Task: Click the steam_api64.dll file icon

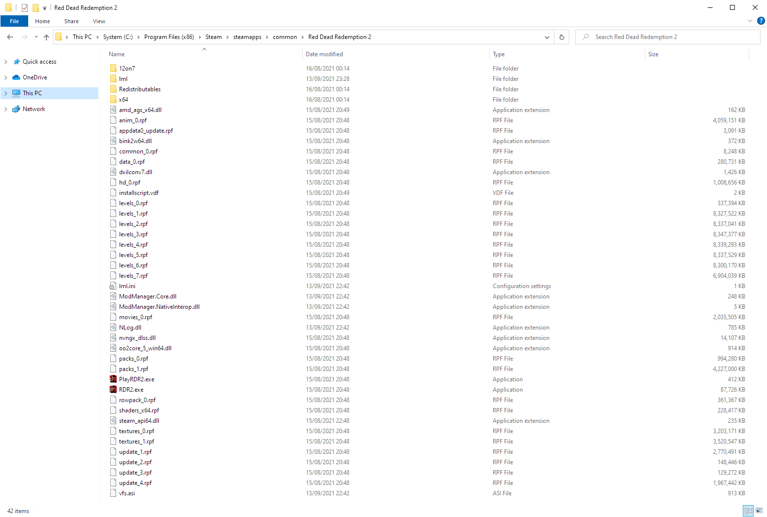Action: click(x=113, y=421)
